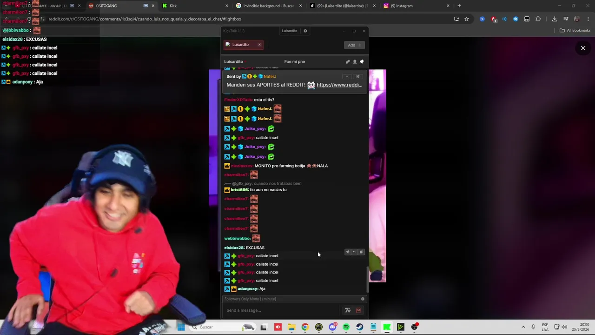The height and width of the screenshot is (335, 595).
Task: Switch to the invincible background search tab
Action: (x=269, y=6)
